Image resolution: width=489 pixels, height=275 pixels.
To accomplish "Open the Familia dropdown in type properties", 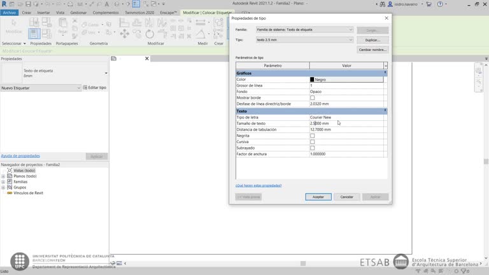I will click(304, 29).
